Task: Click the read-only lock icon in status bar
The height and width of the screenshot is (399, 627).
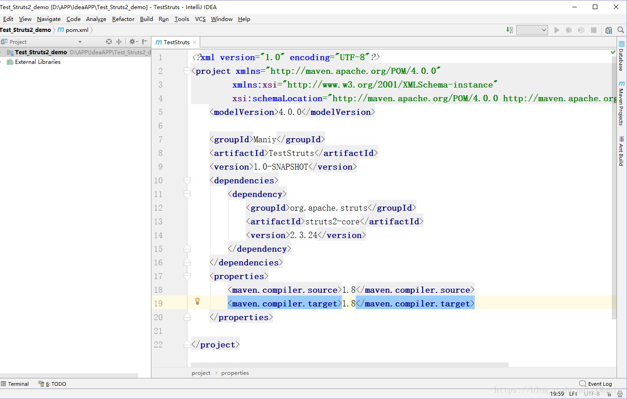Action: (610, 394)
